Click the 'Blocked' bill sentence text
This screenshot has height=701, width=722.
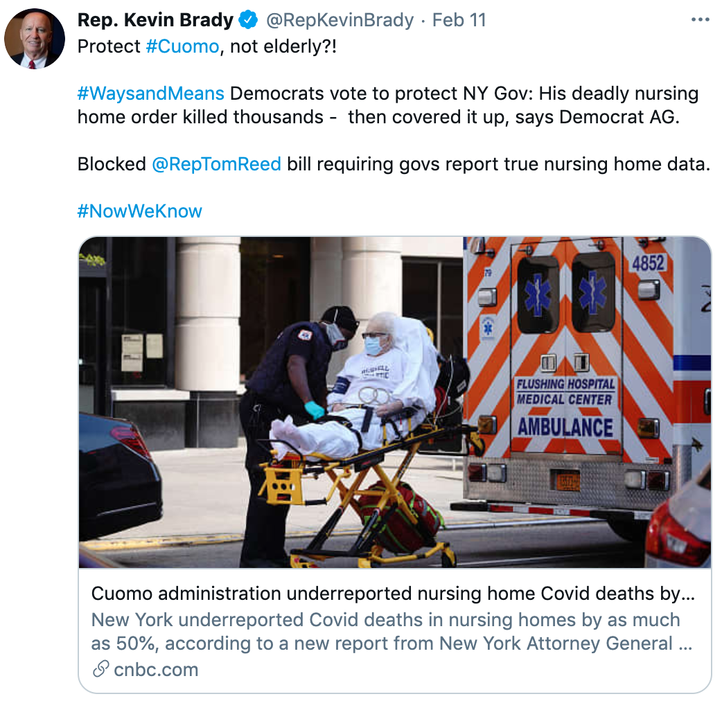click(x=394, y=164)
